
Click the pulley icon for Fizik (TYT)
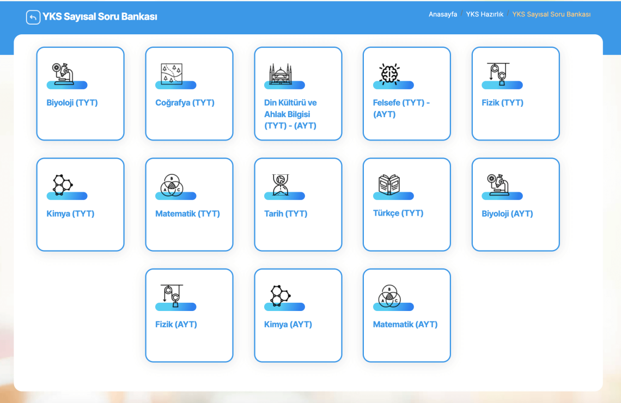coord(498,74)
